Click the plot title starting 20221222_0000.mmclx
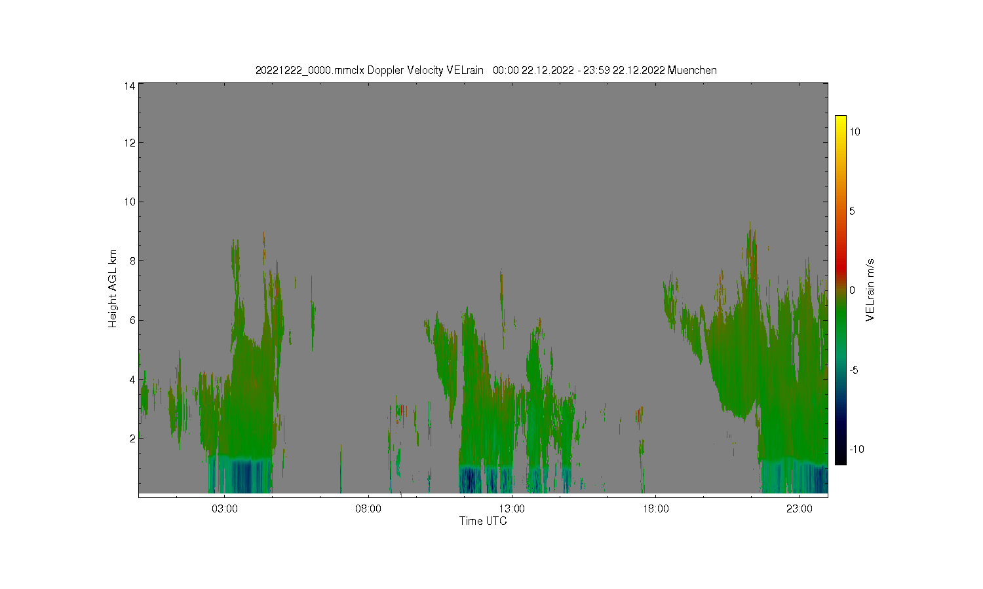This screenshot has height=589, width=983. 486,70
